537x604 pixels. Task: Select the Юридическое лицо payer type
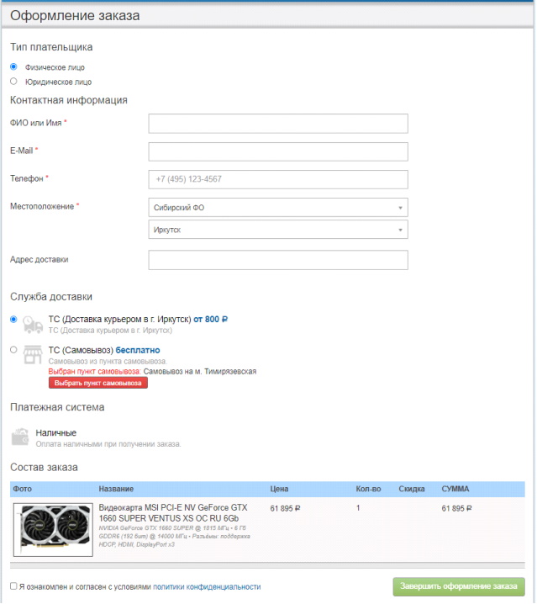click(x=13, y=82)
